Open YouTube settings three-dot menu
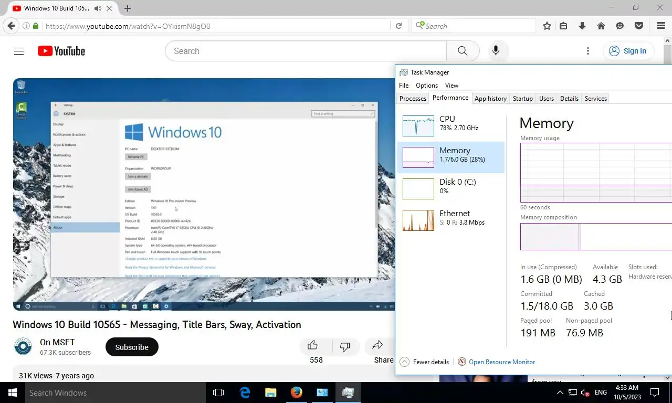 588,51
